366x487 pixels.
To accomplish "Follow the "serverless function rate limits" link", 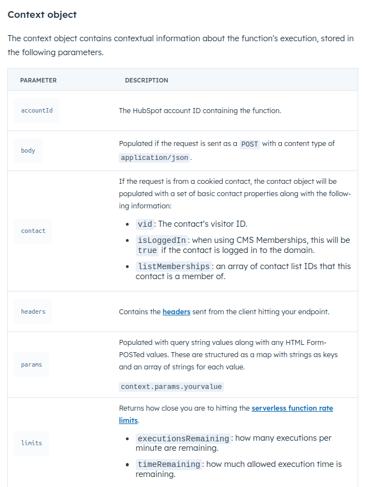I will click(x=292, y=408).
